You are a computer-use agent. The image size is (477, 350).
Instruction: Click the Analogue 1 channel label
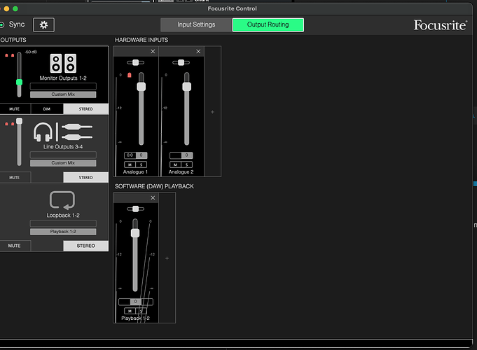[x=135, y=172]
